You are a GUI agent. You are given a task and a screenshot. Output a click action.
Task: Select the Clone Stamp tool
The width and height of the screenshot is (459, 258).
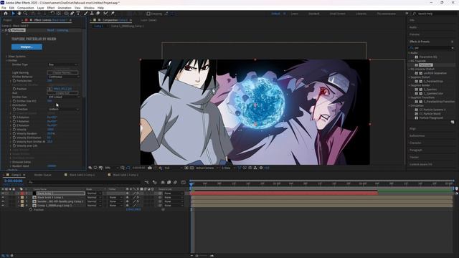pyautogui.click(x=92, y=14)
